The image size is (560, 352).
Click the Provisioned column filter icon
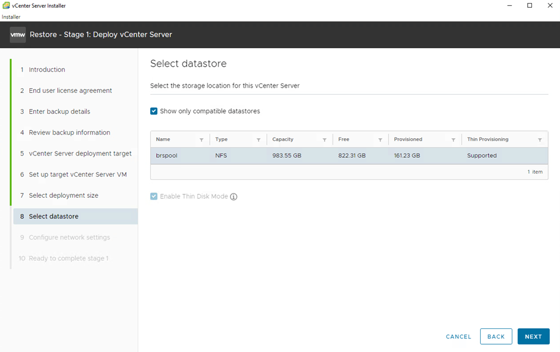tap(453, 140)
